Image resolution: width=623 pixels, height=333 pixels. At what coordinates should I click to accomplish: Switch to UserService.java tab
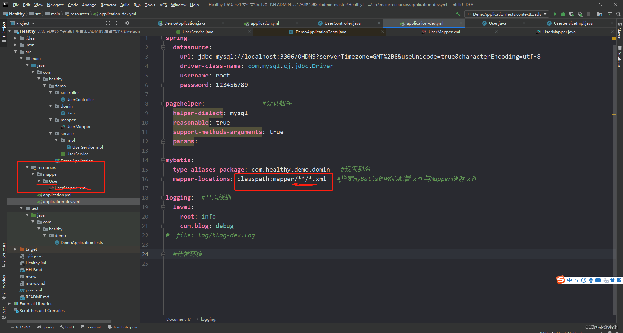point(198,32)
